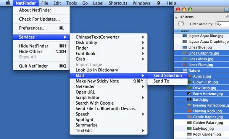Expand the Script Editor services submenu
Screen dimensions: 229x139
tap(143, 98)
